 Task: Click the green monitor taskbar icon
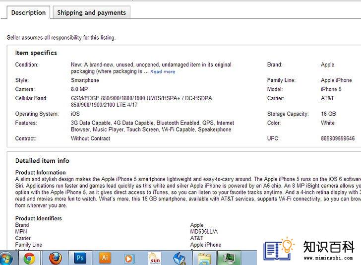229,259
